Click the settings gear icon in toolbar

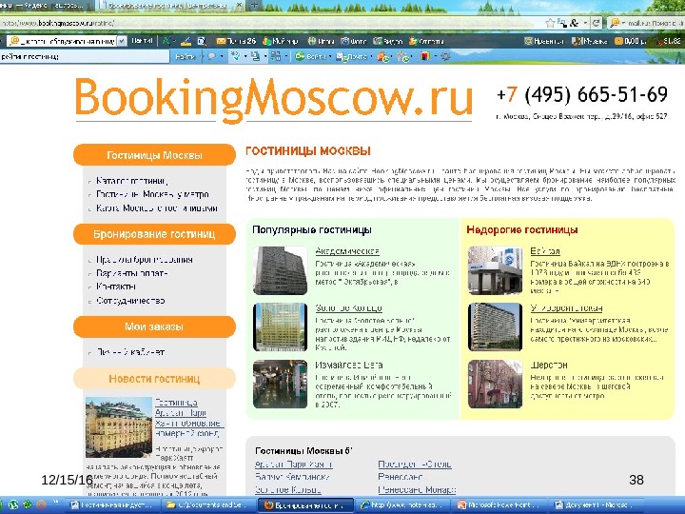[445, 56]
